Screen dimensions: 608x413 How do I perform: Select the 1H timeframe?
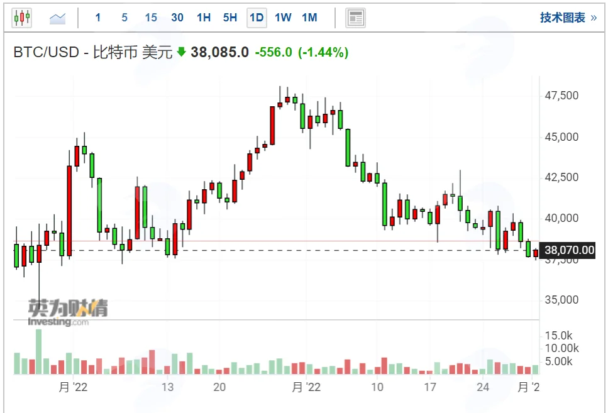point(204,18)
